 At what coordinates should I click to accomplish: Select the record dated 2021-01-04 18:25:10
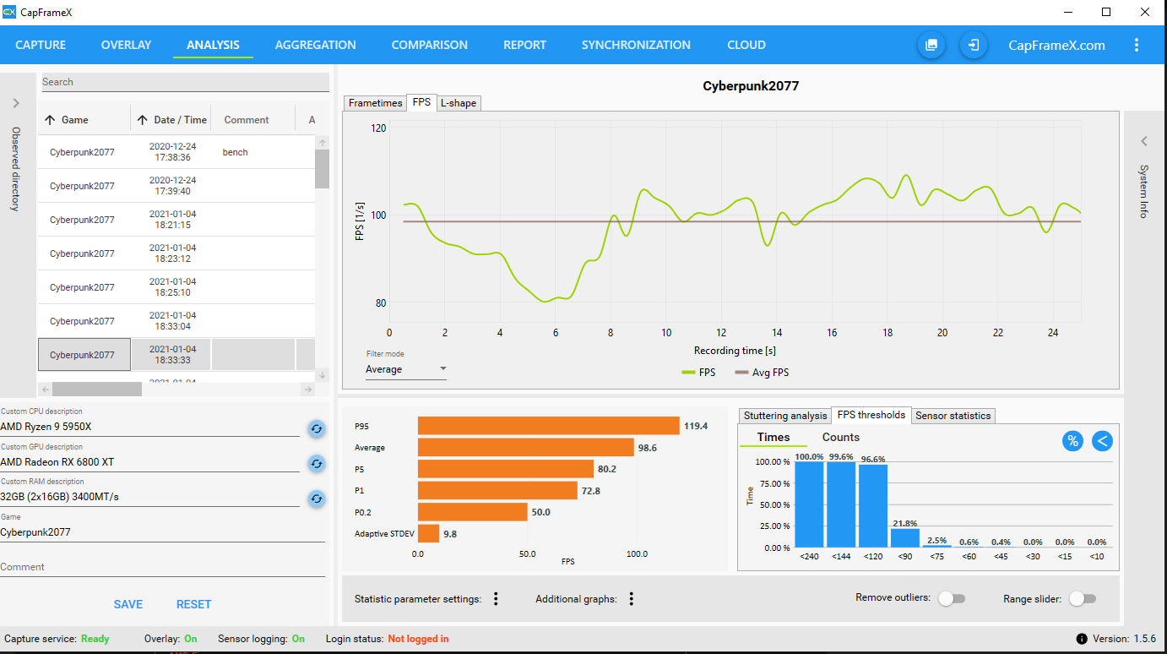(176, 287)
